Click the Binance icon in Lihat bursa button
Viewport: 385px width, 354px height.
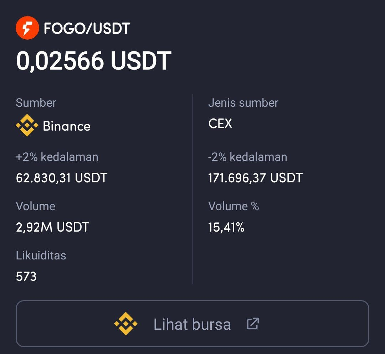(x=125, y=324)
